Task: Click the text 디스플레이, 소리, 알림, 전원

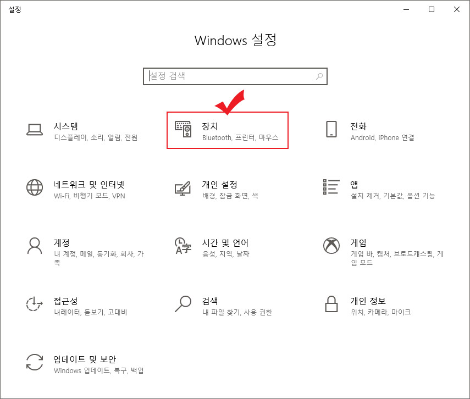Action: (96, 137)
